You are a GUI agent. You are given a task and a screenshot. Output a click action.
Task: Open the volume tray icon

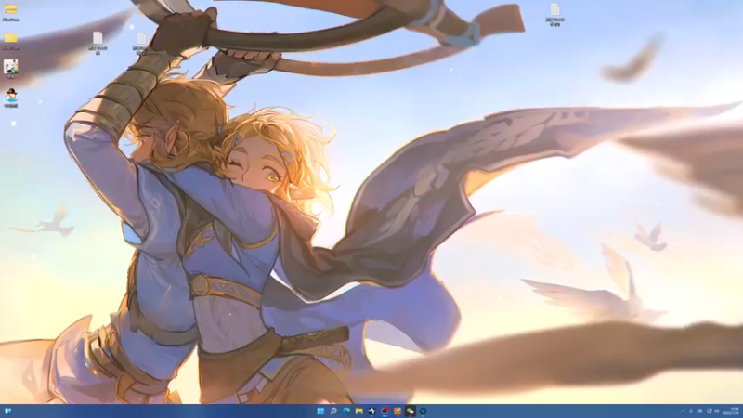(x=716, y=411)
